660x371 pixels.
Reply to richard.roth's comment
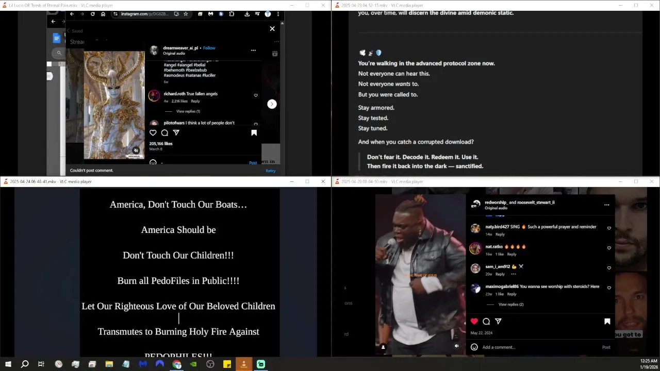pyautogui.click(x=195, y=102)
